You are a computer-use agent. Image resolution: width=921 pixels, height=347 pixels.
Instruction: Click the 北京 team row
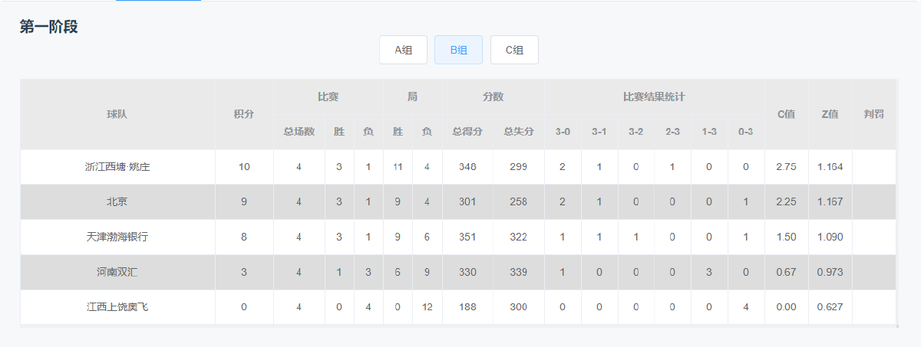click(117, 202)
